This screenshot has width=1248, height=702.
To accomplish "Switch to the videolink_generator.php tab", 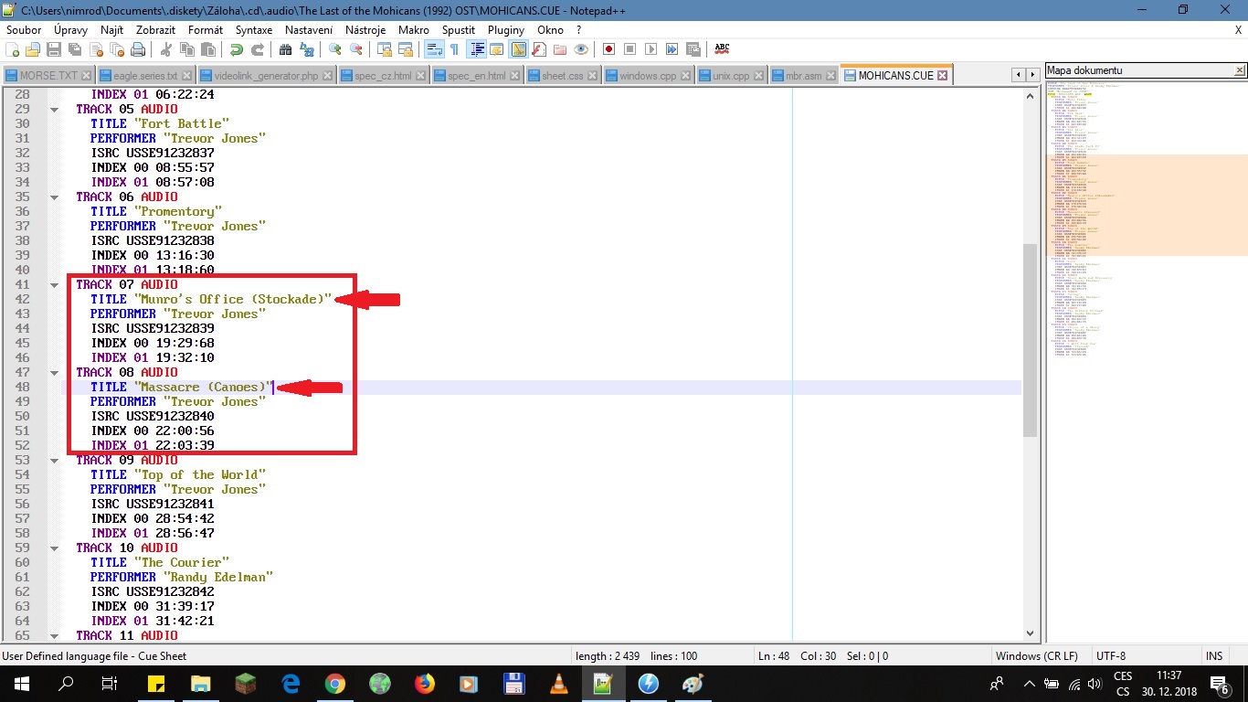I will pyautogui.click(x=266, y=75).
